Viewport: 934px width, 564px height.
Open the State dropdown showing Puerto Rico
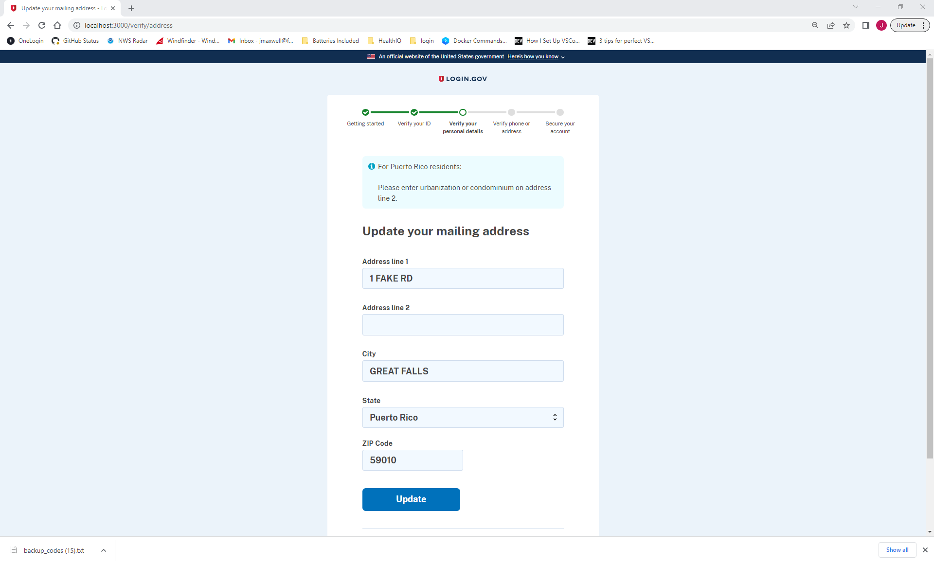click(463, 417)
